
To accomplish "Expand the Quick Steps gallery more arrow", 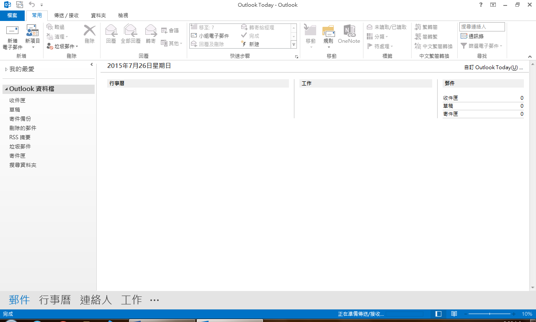I will (x=294, y=44).
